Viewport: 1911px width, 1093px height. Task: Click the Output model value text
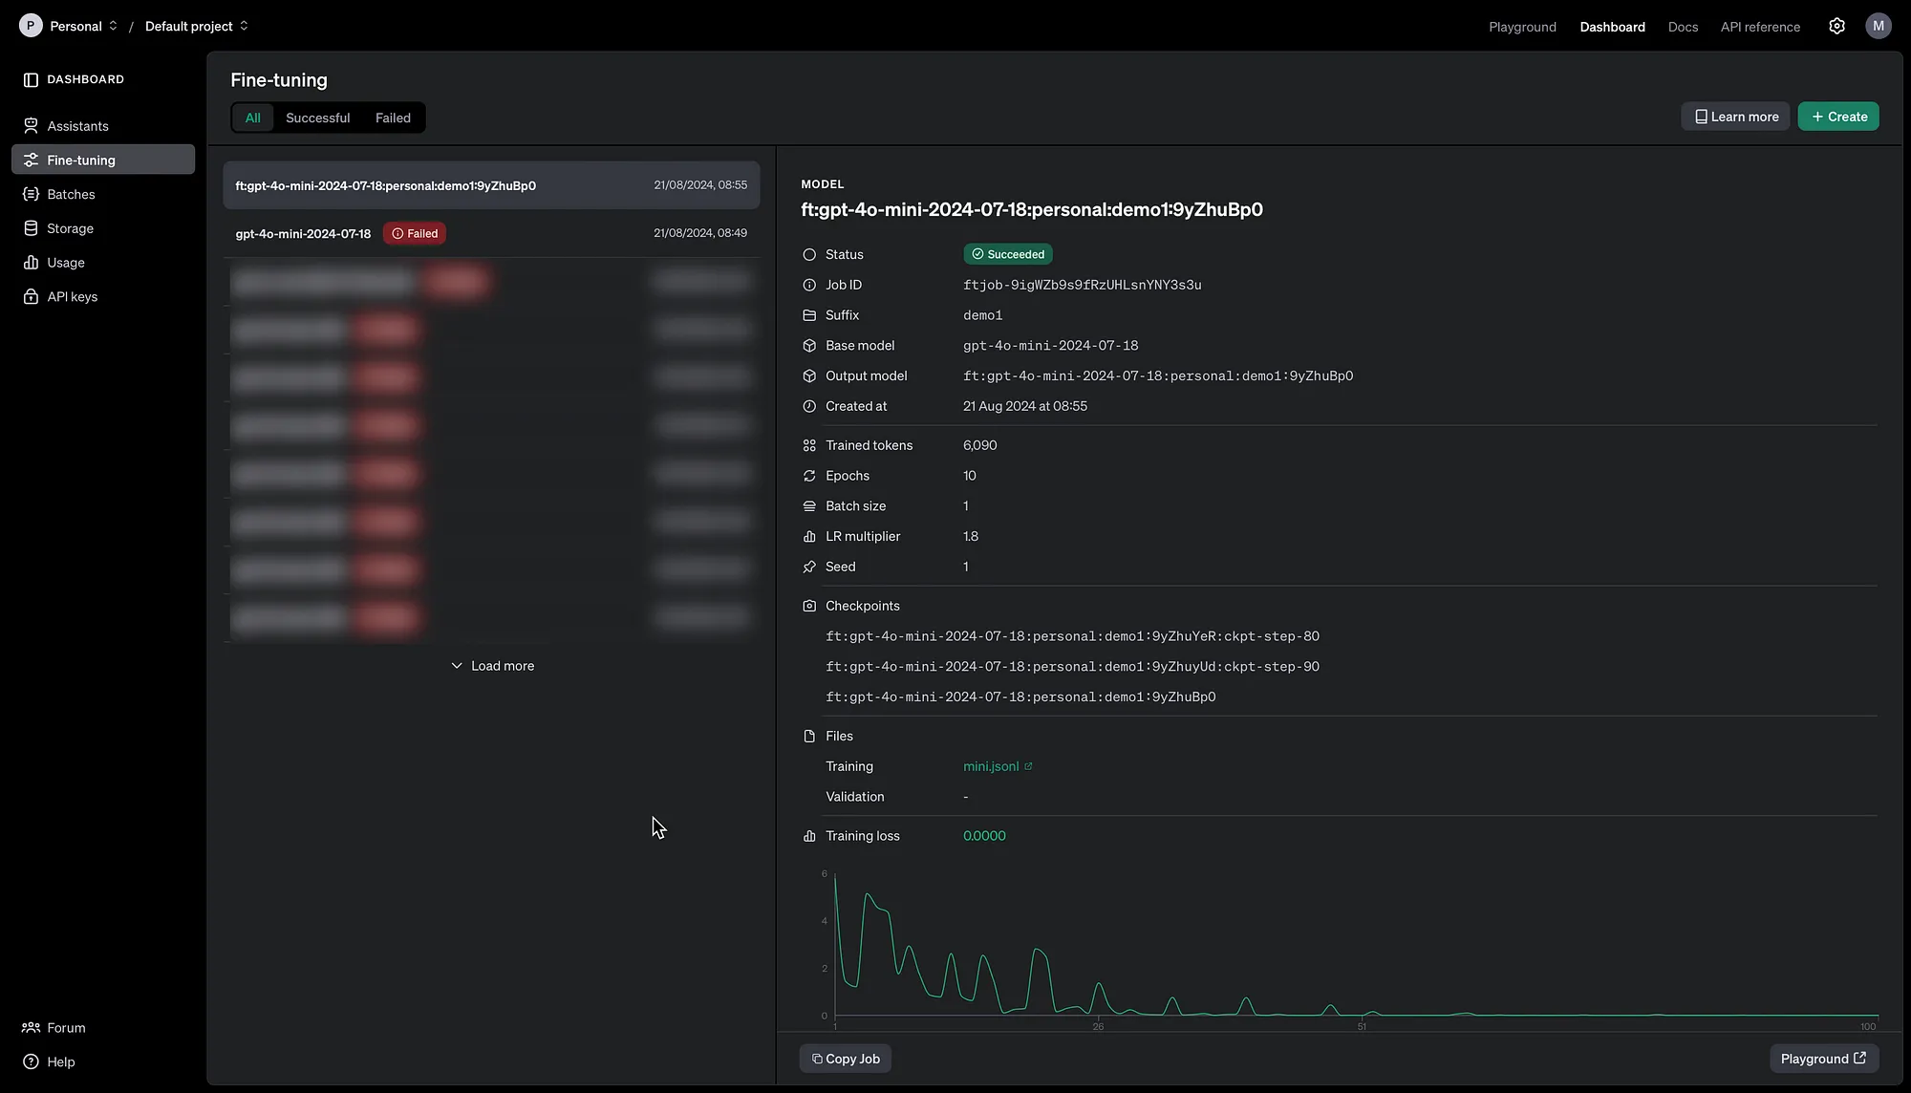click(1158, 376)
